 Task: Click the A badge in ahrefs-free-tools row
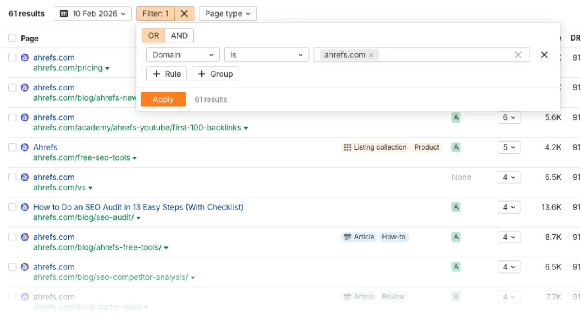tap(456, 237)
